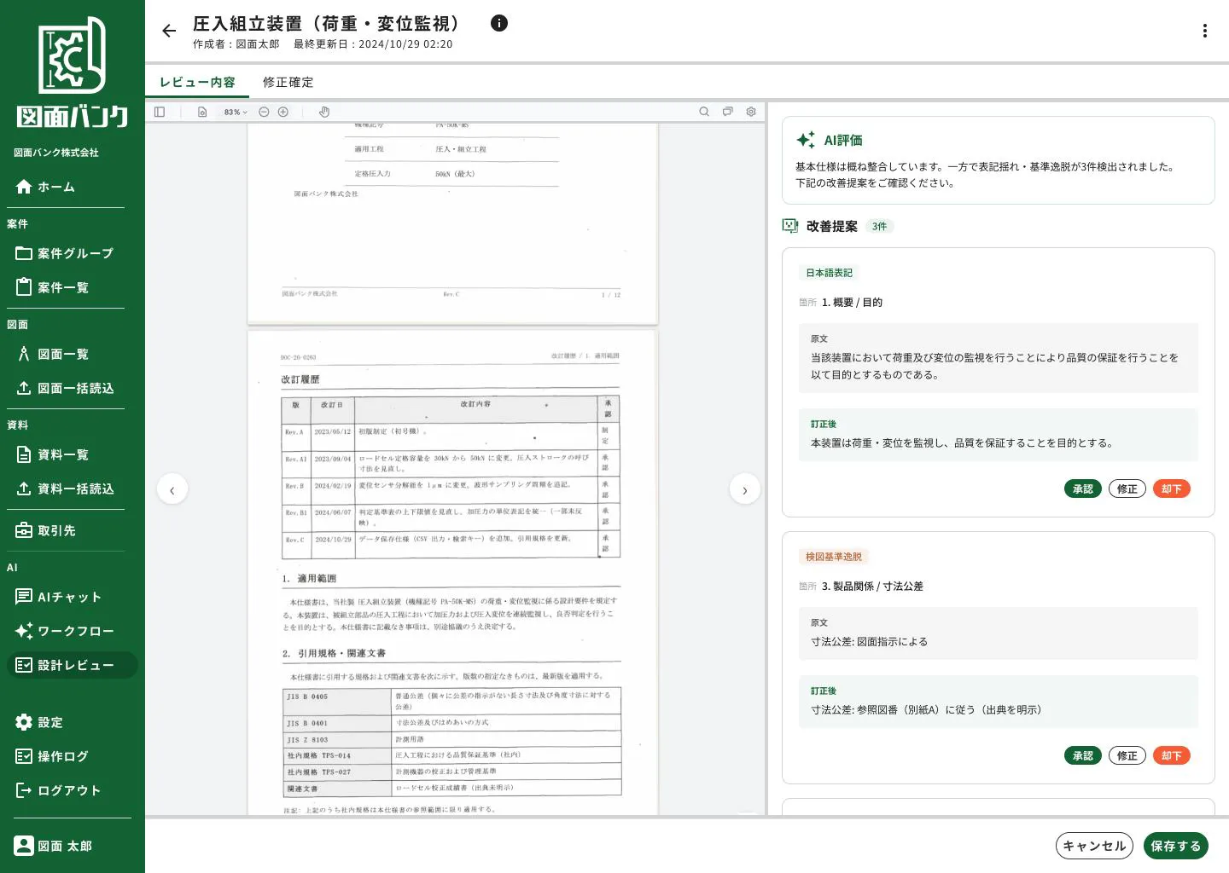Image resolution: width=1229 pixels, height=873 pixels.
Task: Click the 日本語表記 category tag
Action: pyautogui.click(x=830, y=273)
